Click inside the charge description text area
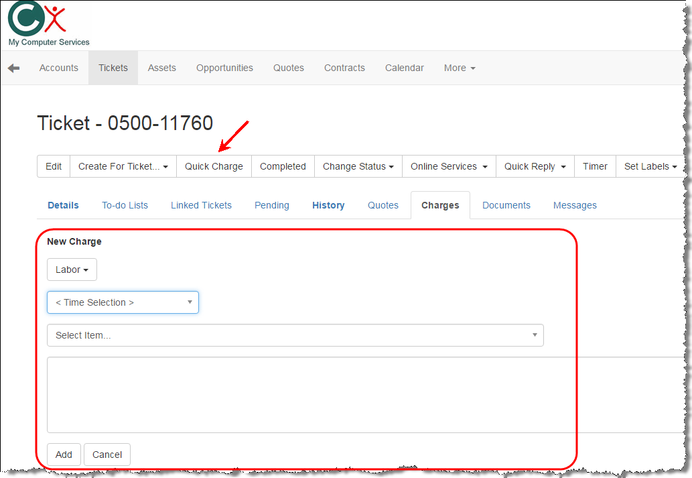 (x=301, y=395)
